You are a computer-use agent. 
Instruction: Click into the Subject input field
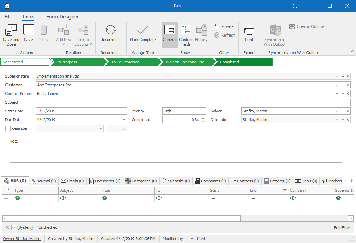[x=193, y=102]
